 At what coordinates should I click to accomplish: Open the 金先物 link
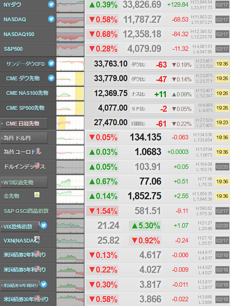pyautogui.click(x=11, y=196)
